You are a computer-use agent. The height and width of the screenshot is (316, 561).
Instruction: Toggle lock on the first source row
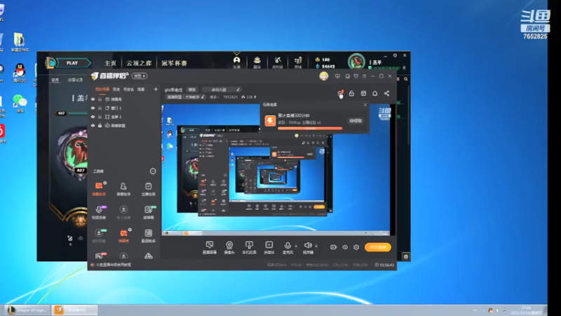[100, 99]
